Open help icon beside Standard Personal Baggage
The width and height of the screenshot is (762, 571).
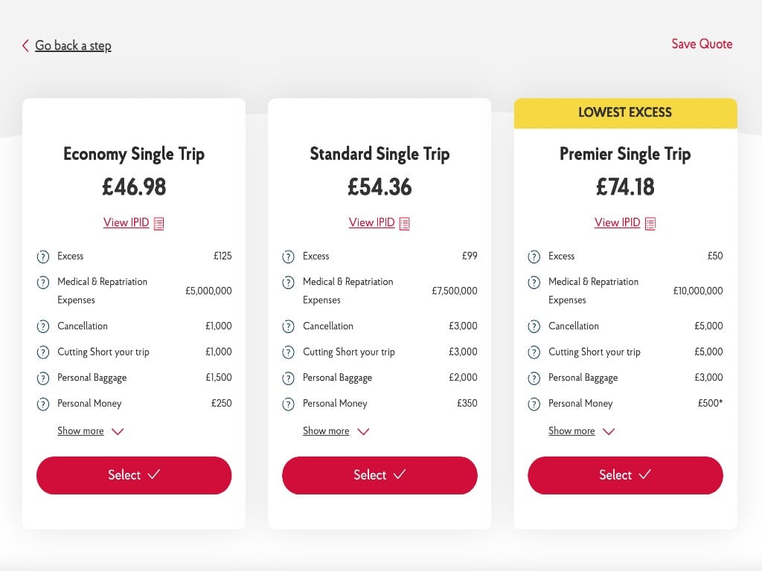pyautogui.click(x=288, y=378)
